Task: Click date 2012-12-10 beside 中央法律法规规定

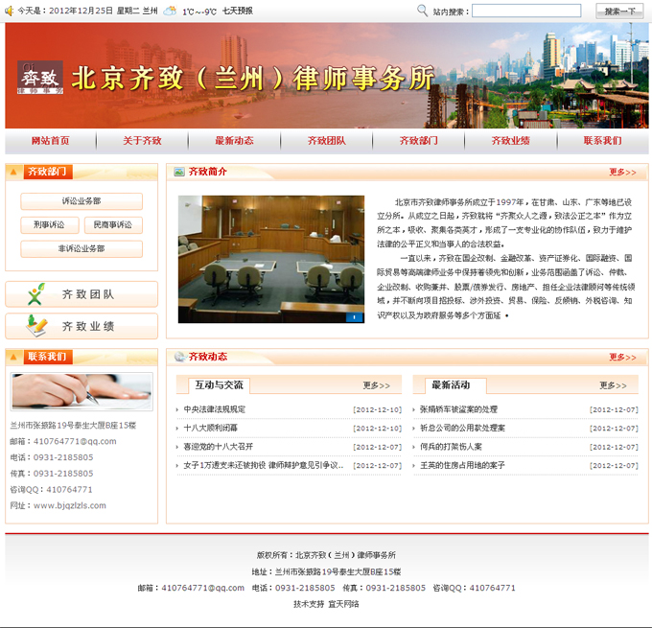Action: 378,409
